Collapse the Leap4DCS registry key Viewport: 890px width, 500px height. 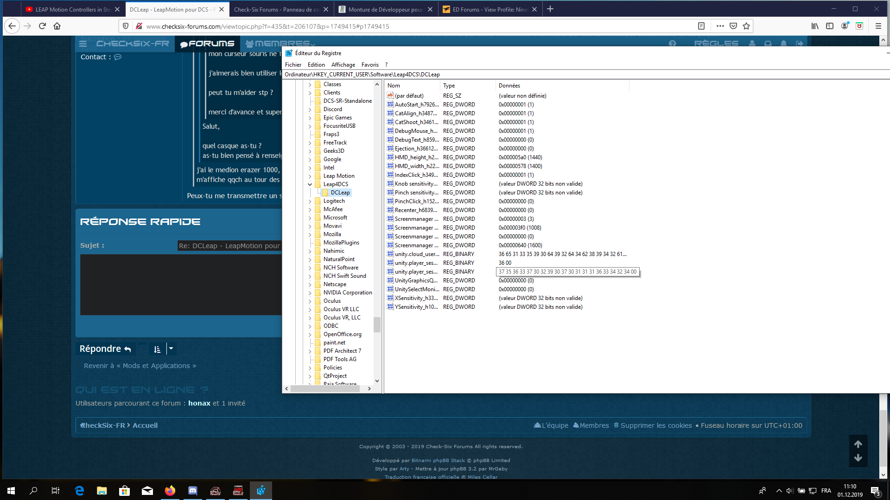point(310,184)
